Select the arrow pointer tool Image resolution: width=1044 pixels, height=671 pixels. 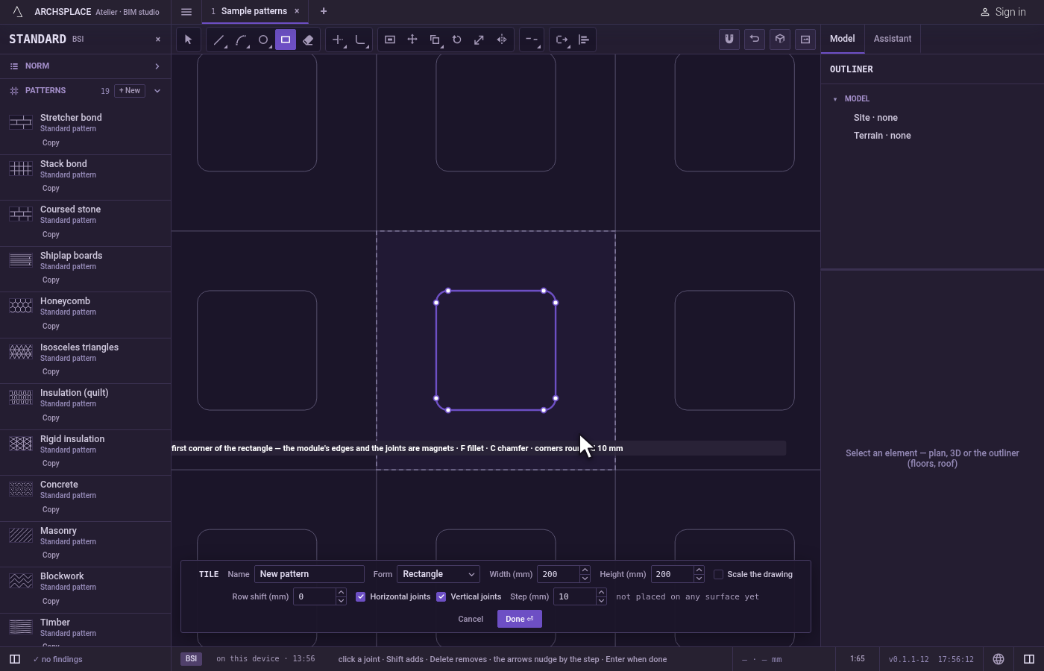[x=188, y=40]
